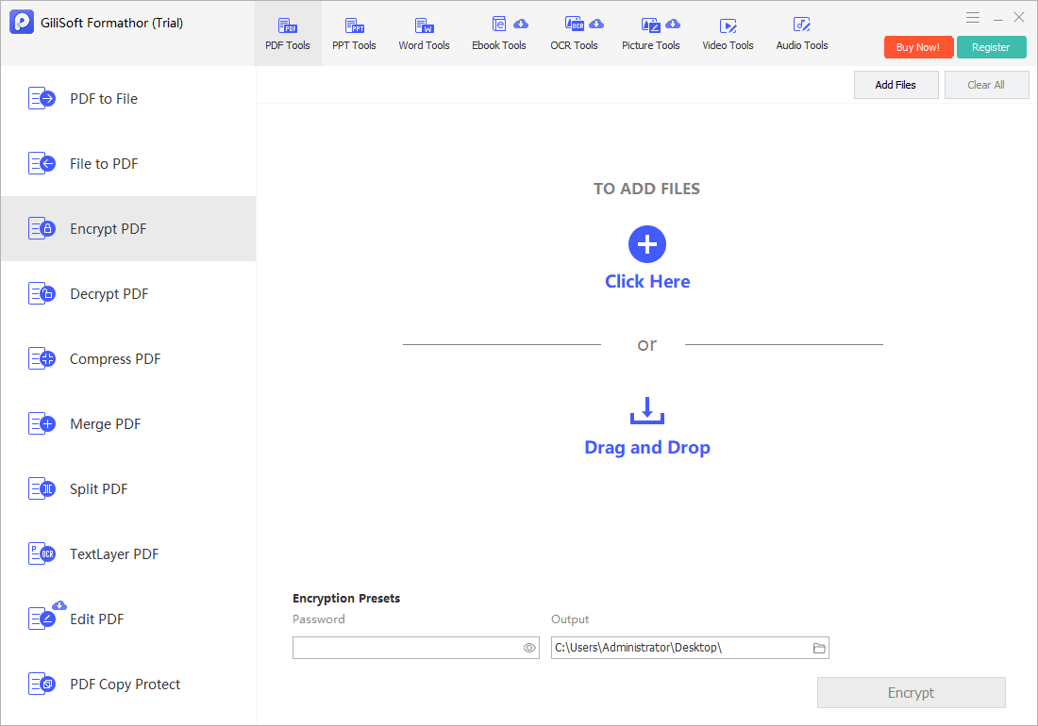The width and height of the screenshot is (1038, 726).
Task: Click the Buy Now! button
Action: pos(918,47)
